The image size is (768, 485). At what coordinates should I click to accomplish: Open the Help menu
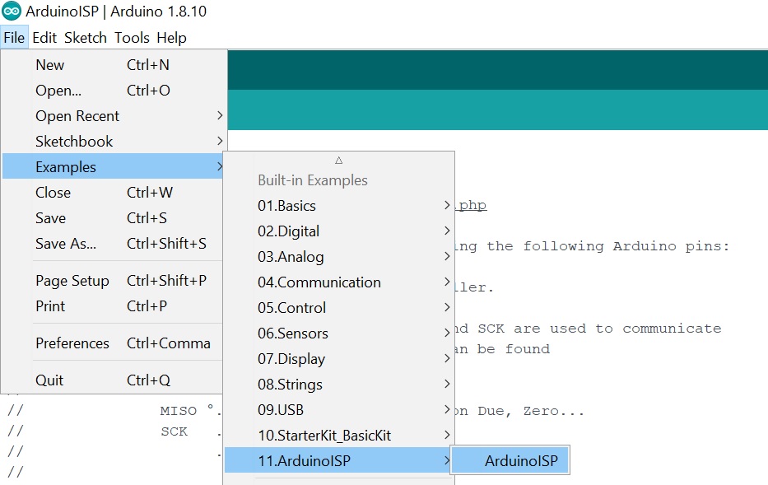(171, 38)
